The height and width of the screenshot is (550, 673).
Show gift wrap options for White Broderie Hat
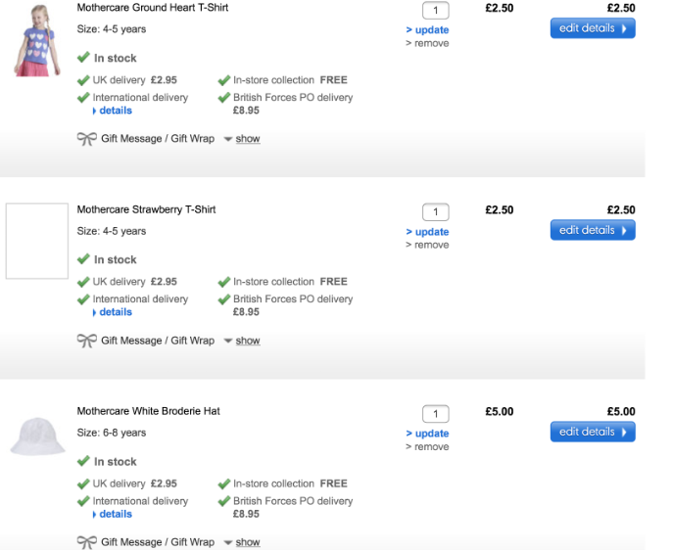coord(247,542)
